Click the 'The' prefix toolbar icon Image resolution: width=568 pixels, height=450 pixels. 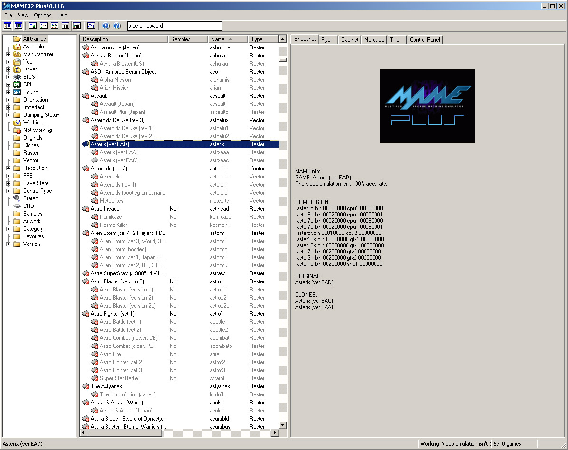[91, 26]
